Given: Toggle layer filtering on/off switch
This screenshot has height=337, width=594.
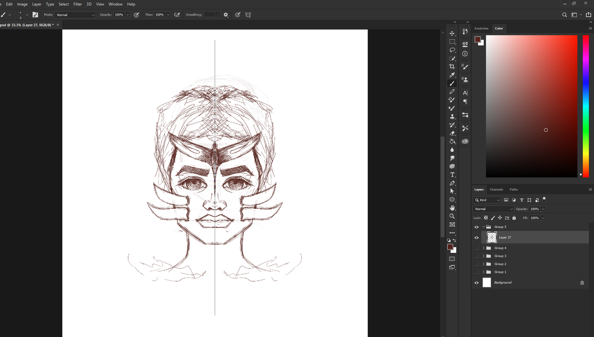Looking at the screenshot, I should 544,200.
